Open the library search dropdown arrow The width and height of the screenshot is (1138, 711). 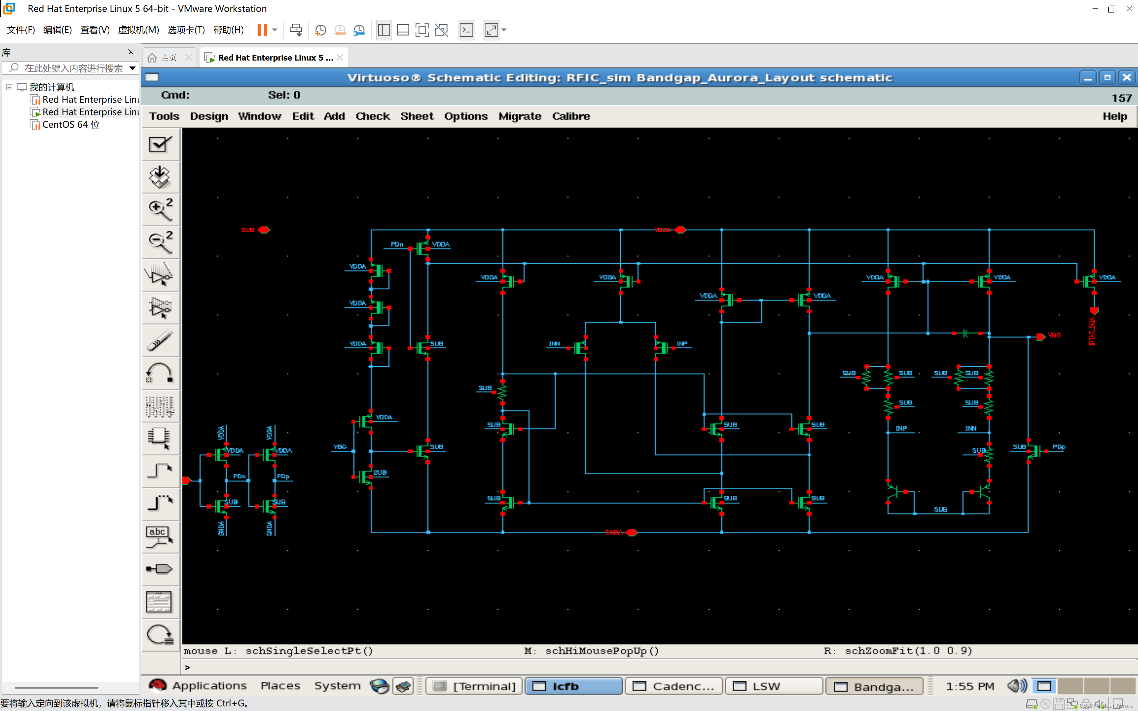coord(133,68)
